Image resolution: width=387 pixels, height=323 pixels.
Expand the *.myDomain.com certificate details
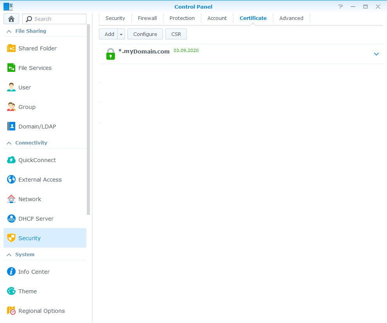(376, 54)
